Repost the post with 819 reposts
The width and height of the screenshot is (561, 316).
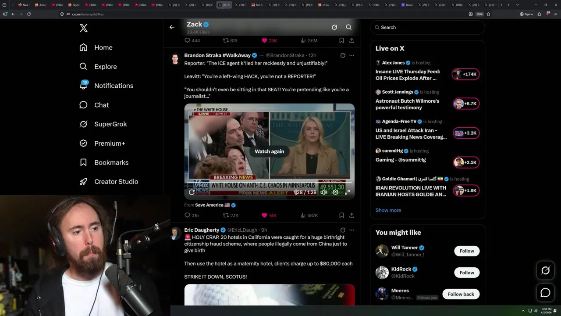(x=230, y=40)
